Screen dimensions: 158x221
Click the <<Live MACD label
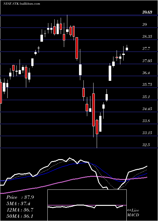click(x=133, y=212)
